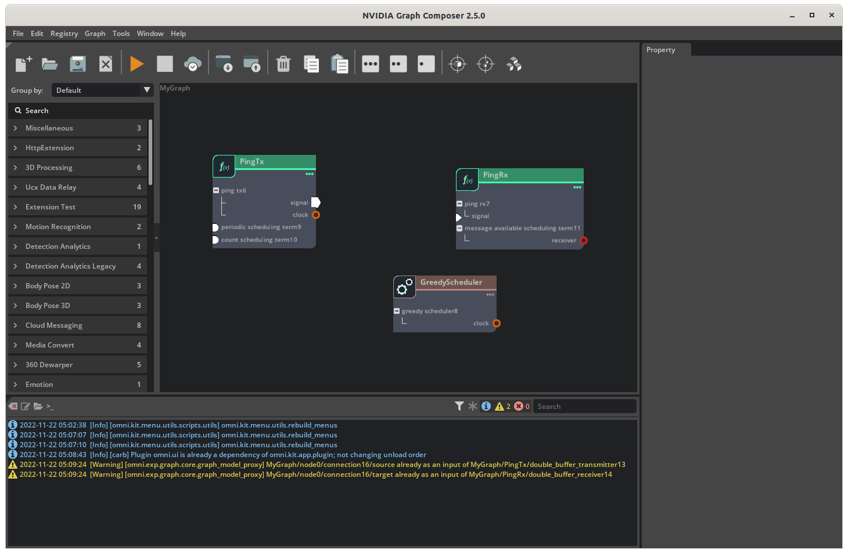
Task: Toggle the warning messages filter showing 2
Action: 502,406
